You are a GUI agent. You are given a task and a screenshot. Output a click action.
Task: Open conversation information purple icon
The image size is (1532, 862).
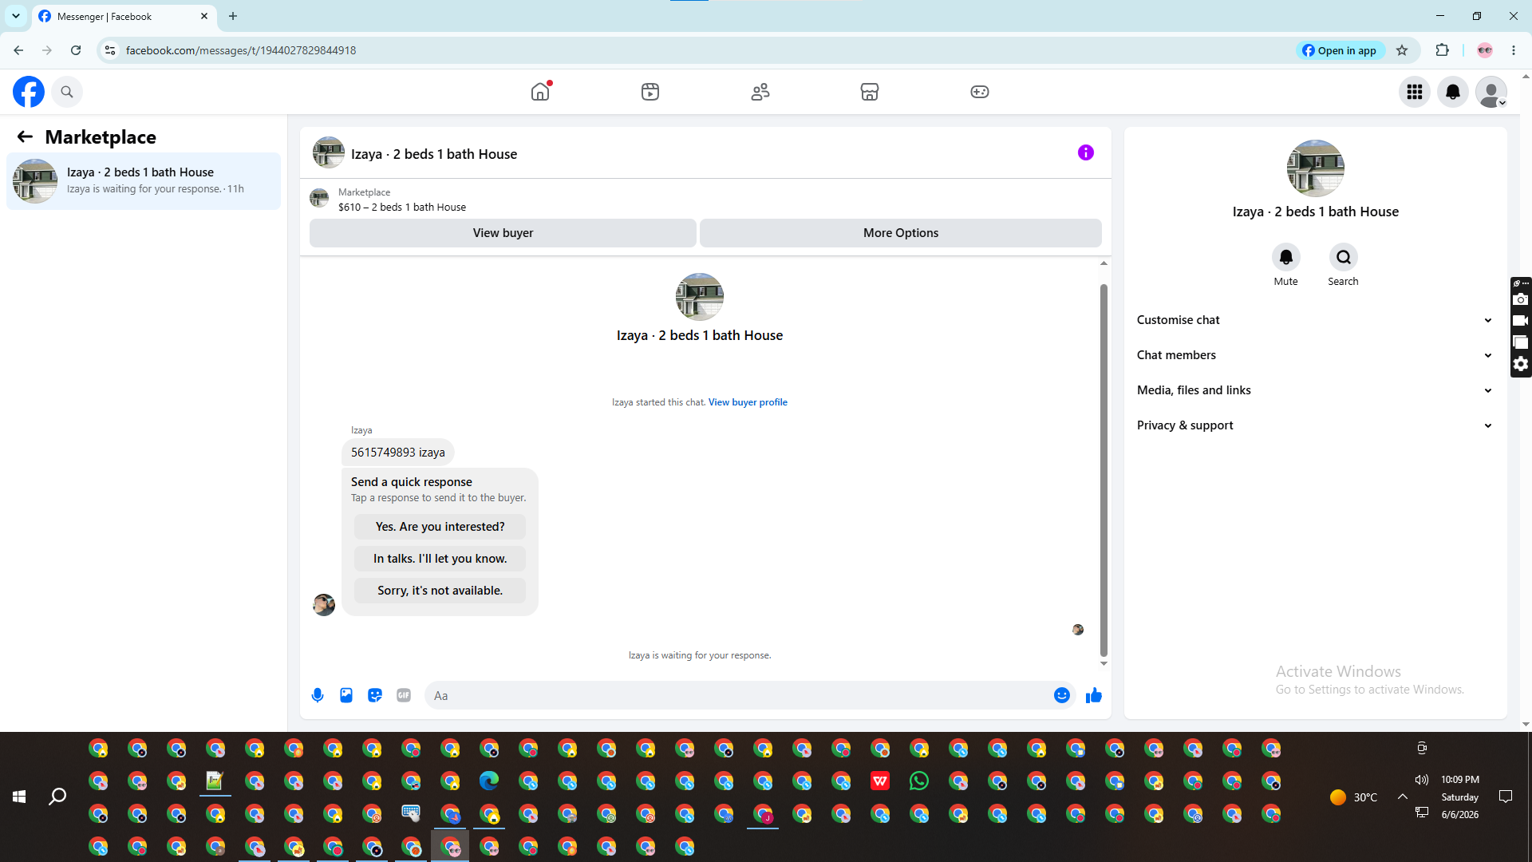tap(1086, 152)
